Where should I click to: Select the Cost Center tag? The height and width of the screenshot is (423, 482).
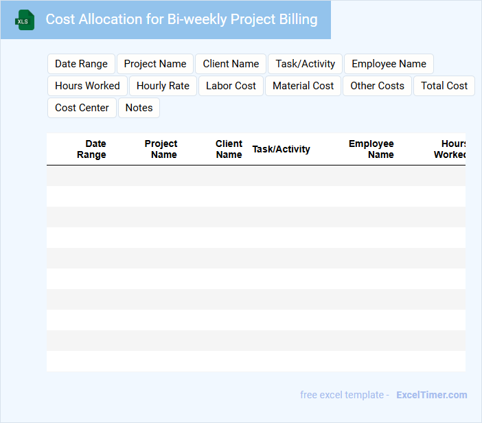82,108
